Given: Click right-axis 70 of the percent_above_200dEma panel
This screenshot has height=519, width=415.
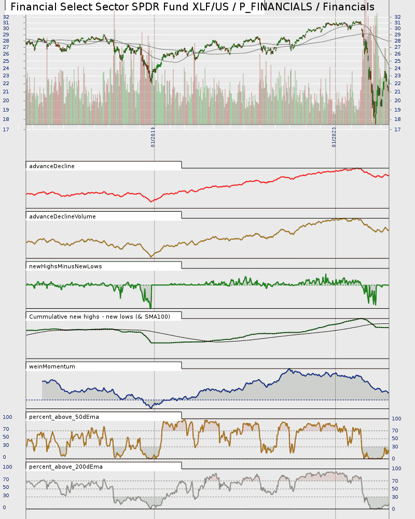Looking at the screenshot, I should 395,481.
